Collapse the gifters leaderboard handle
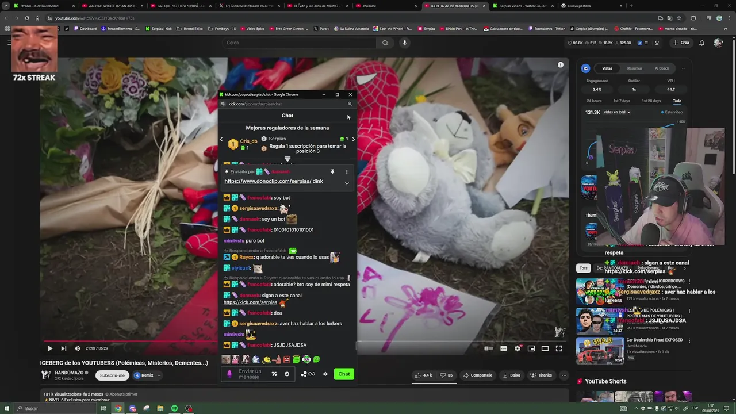The width and height of the screenshot is (736, 414). pos(287,159)
